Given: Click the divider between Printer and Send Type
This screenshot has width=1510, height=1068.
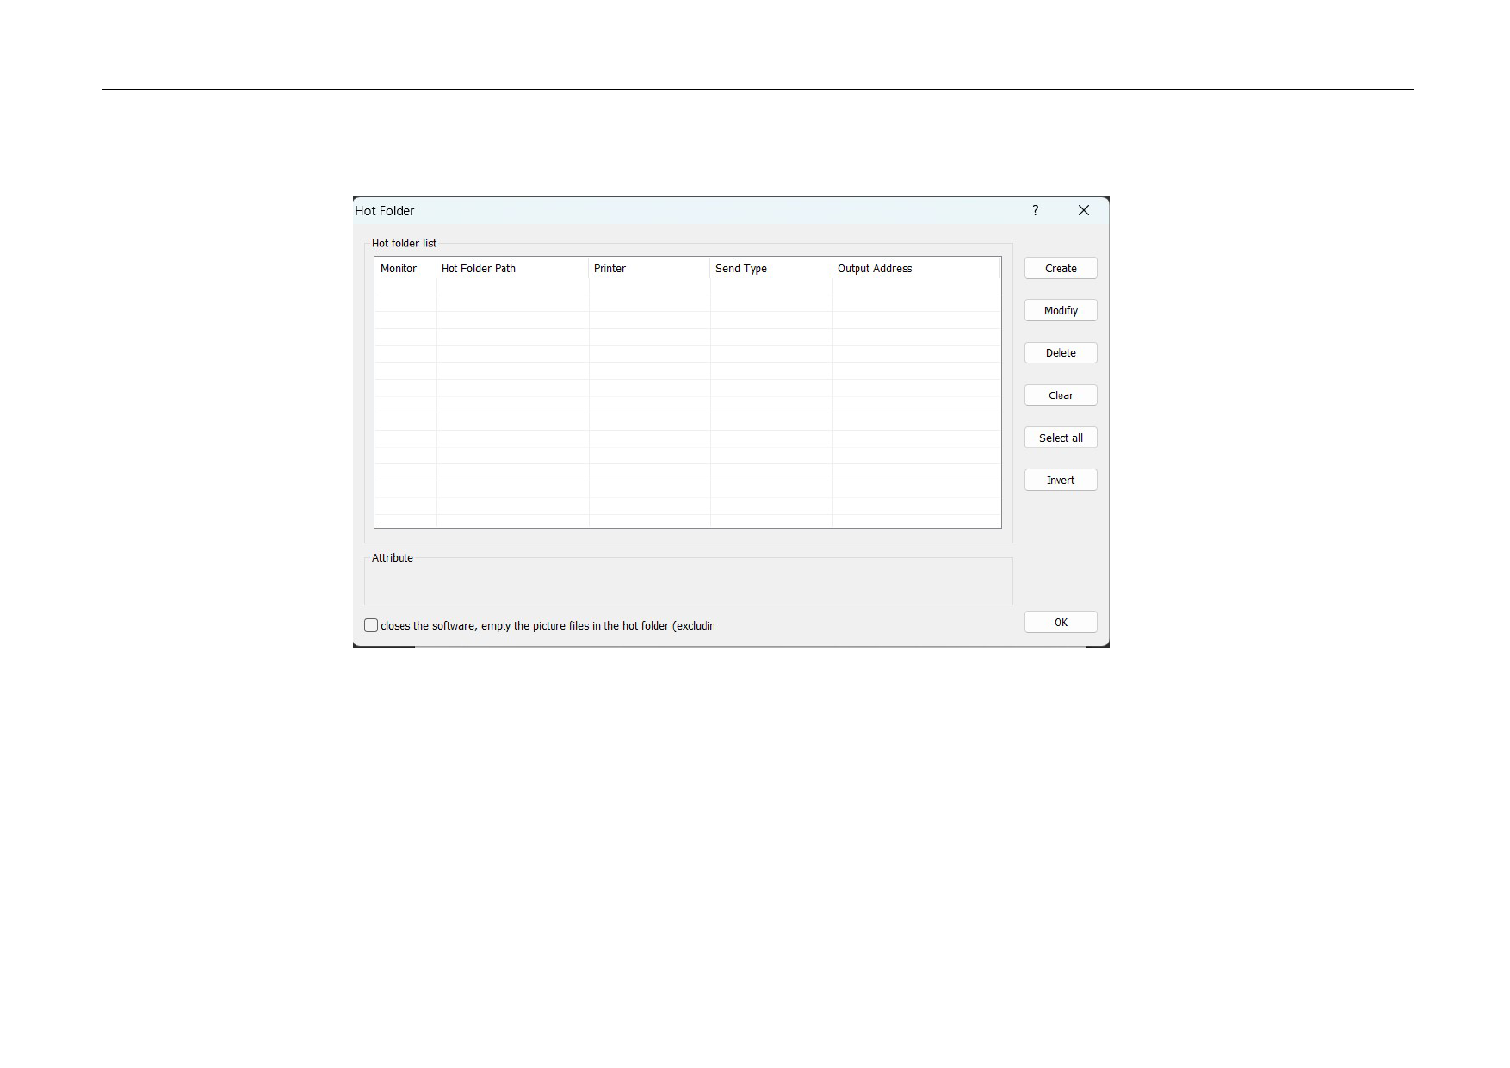Looking at the screenshot, I should coord(710,269).
